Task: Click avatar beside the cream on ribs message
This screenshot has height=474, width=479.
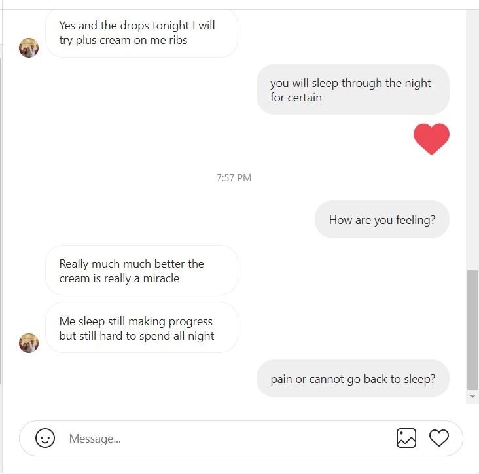Action: pos(29,48)
